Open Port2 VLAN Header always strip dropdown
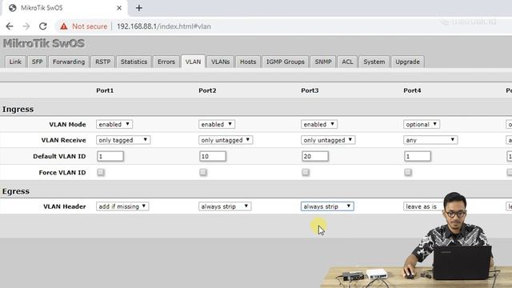The width and height of the screenshot is (512, 288). [225, 206]
